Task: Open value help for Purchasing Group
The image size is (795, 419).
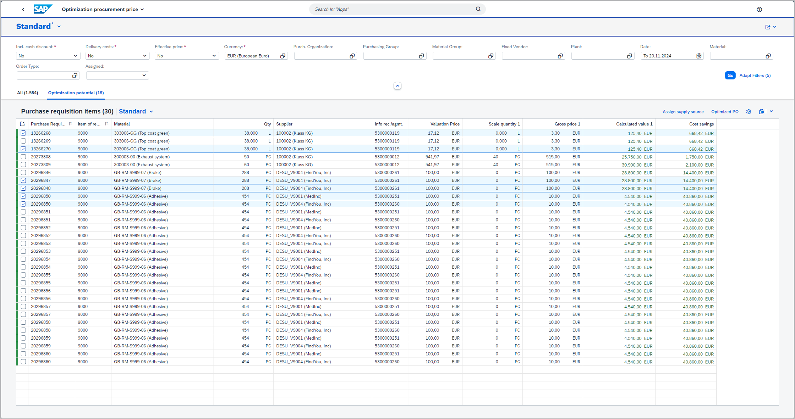Action: click(x=421, y=56)
